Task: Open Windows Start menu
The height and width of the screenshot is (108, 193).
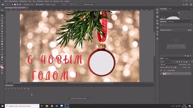Action: tap(2, 106)
